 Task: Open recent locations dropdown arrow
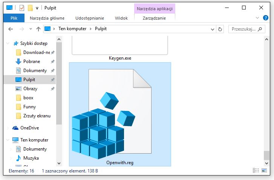tap(31, 29)
